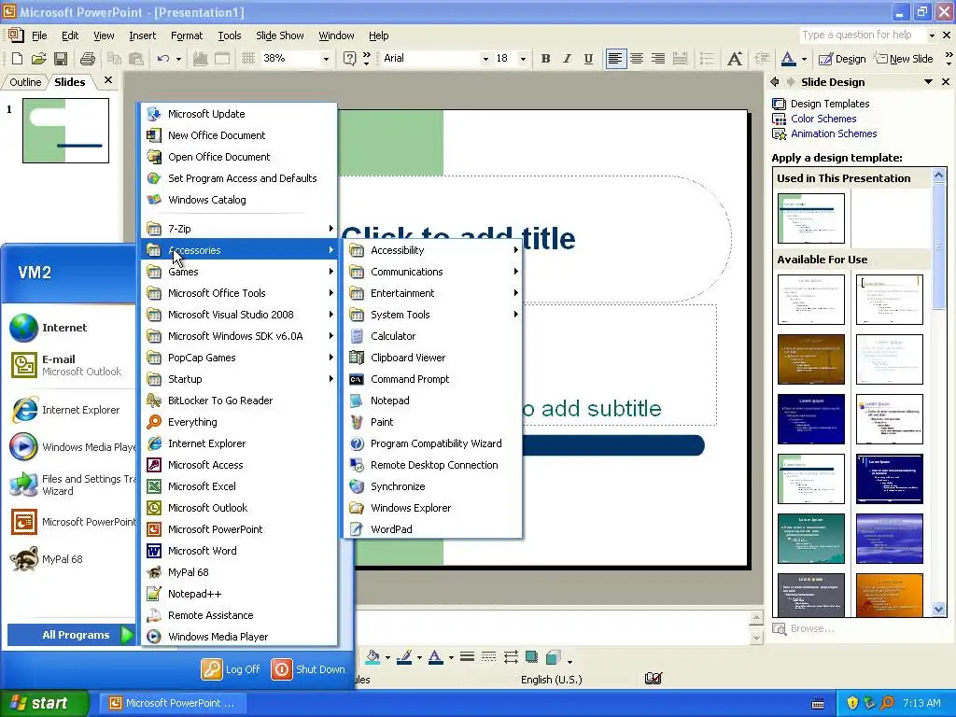The image size is (956, 717).
Task: Click the Windows start button
Action: pos(45,703)
